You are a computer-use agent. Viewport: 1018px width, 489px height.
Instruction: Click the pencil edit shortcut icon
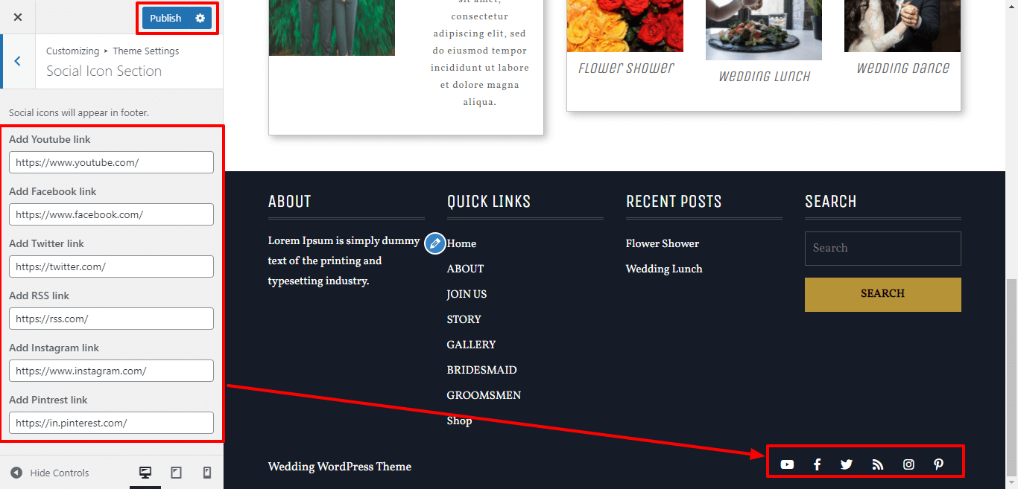pos(435,243)
